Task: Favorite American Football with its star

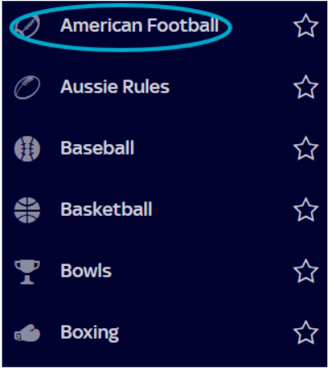Action: pyautogui.click(x=306, y=25)
